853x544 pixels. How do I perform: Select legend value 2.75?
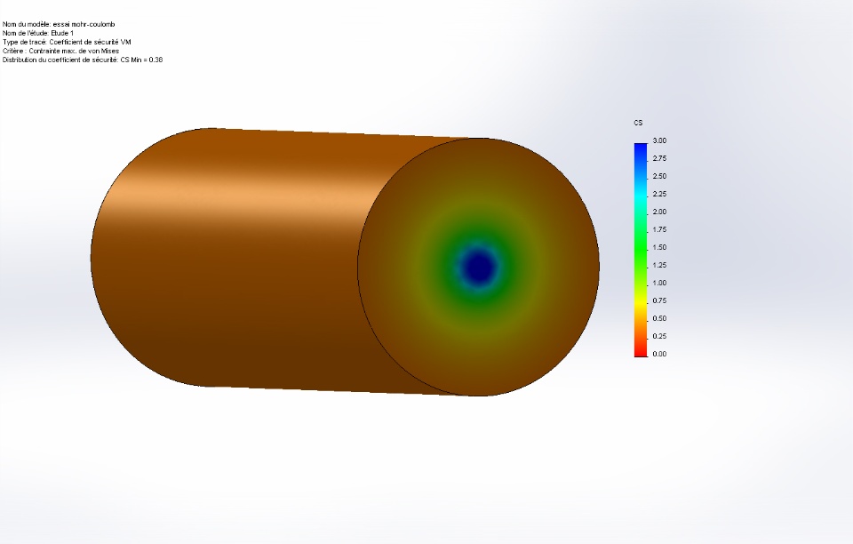(659, 158)
